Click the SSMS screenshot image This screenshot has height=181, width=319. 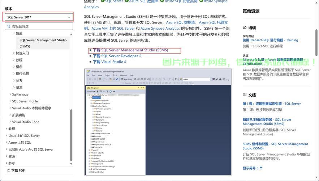158,122
